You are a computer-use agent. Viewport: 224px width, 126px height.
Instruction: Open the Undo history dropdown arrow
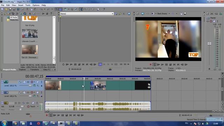click(x=44, y=9)
